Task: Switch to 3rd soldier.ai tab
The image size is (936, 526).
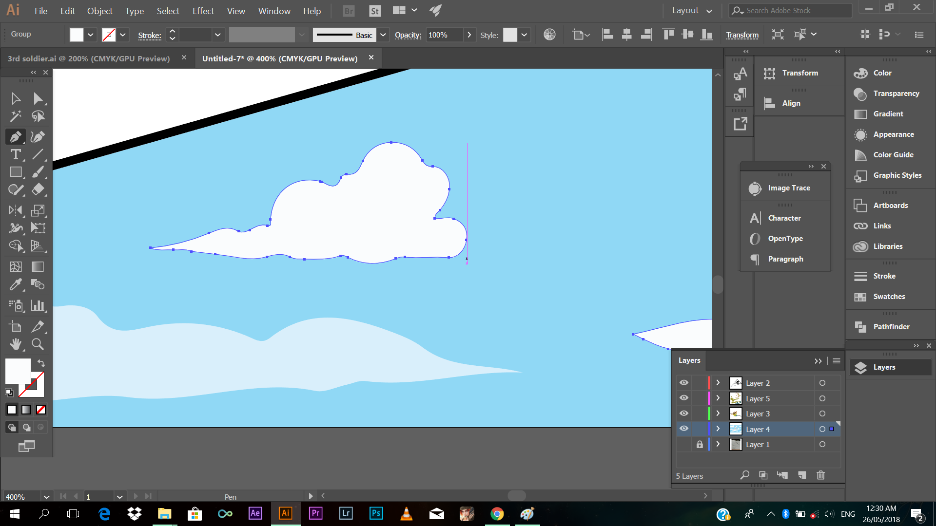Action: tap(89, 58)
